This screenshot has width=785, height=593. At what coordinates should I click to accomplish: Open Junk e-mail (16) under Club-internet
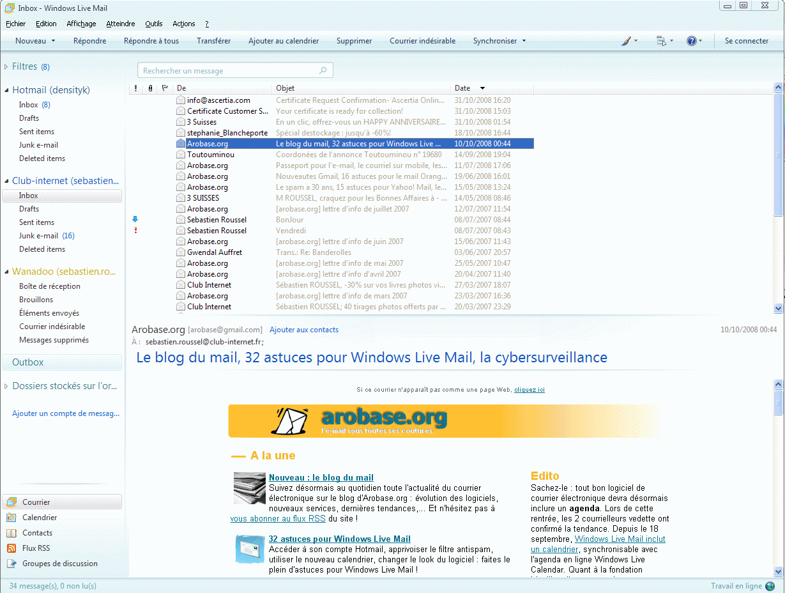pyautogui.click(x=47, y=236)
